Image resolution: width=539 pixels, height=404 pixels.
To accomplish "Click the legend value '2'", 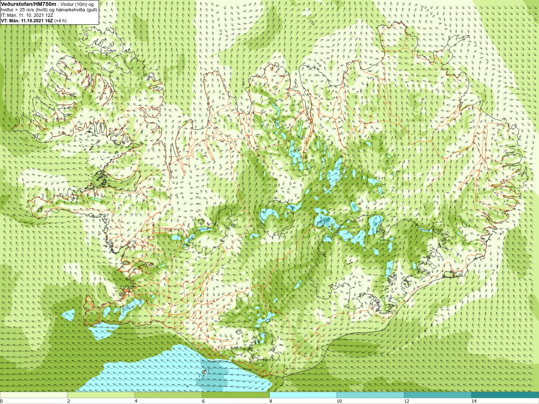I will 69,401.
